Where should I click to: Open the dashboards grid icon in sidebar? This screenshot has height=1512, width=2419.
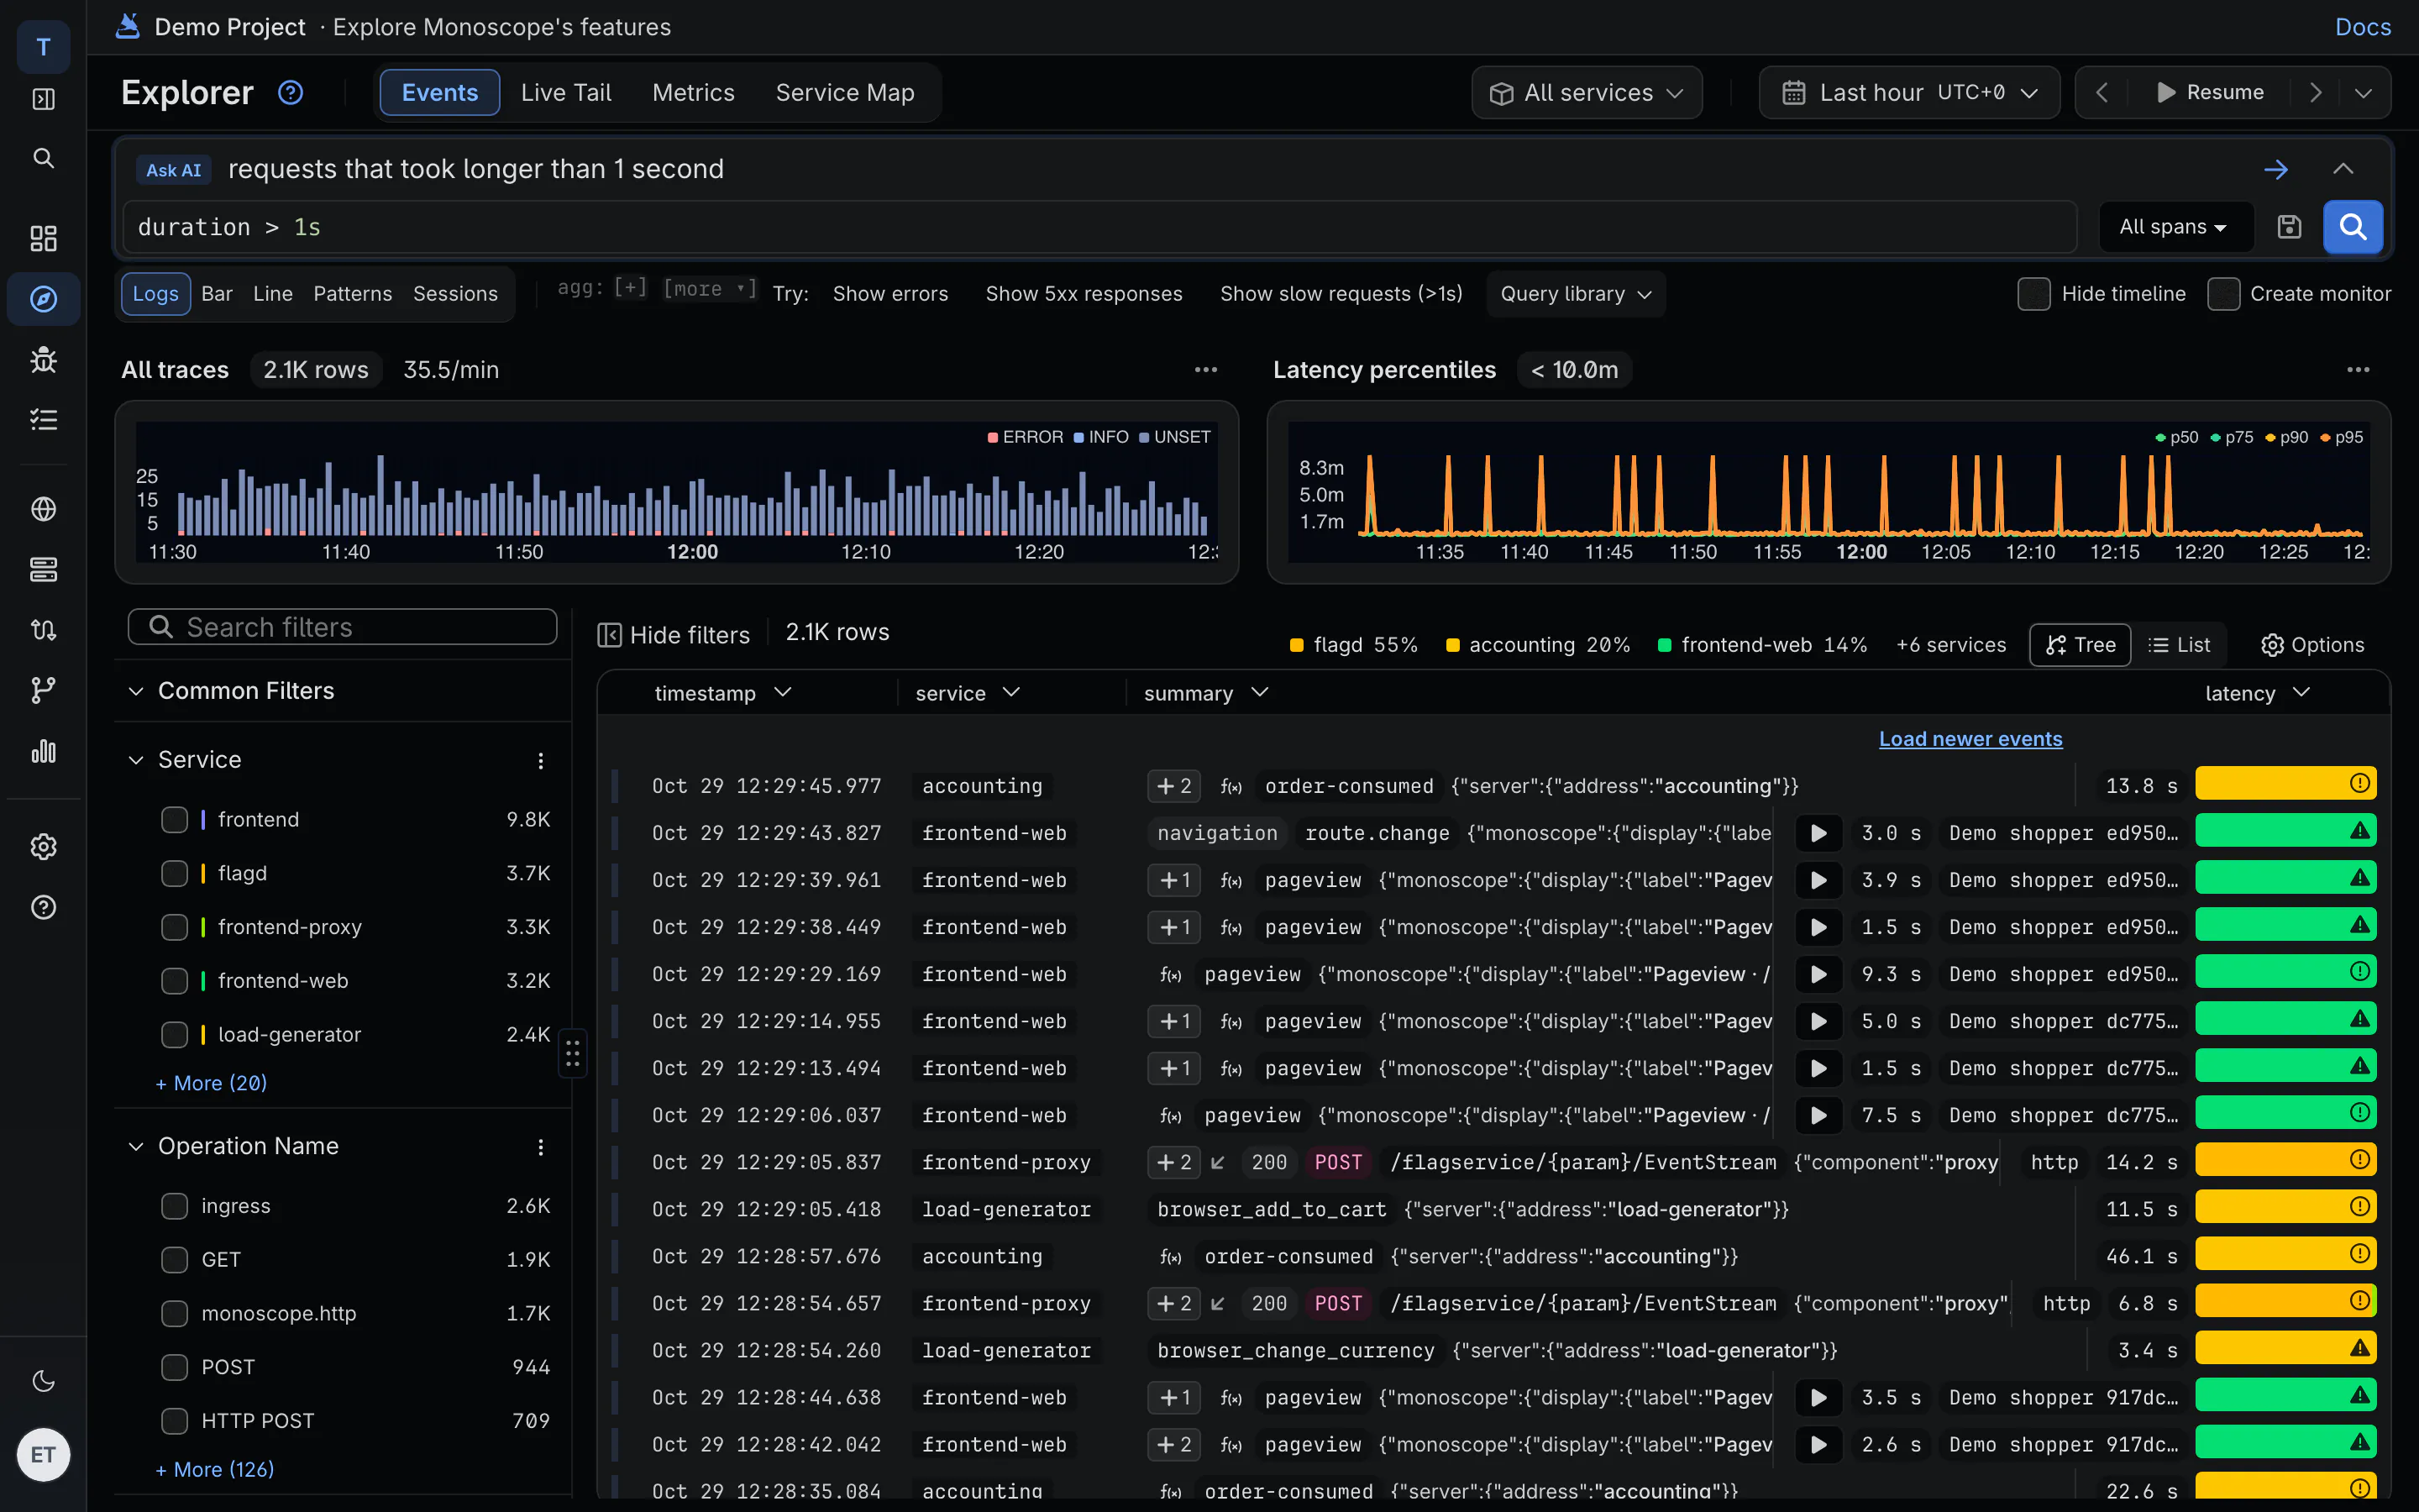43,238
